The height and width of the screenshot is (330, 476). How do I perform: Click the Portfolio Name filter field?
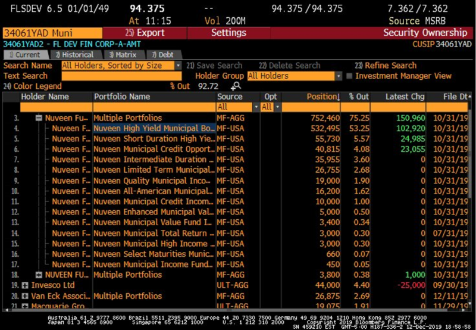154,107
